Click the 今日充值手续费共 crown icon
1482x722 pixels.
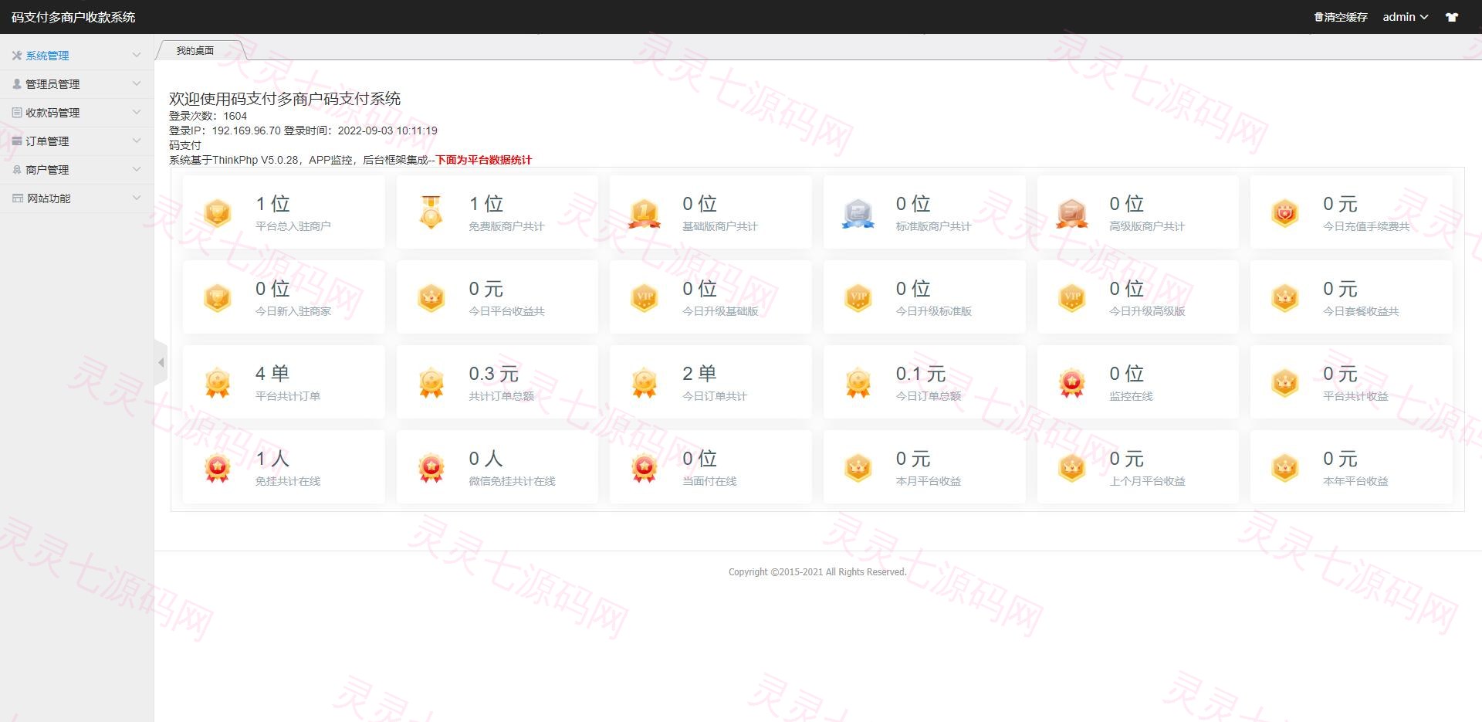[1285, 212]
